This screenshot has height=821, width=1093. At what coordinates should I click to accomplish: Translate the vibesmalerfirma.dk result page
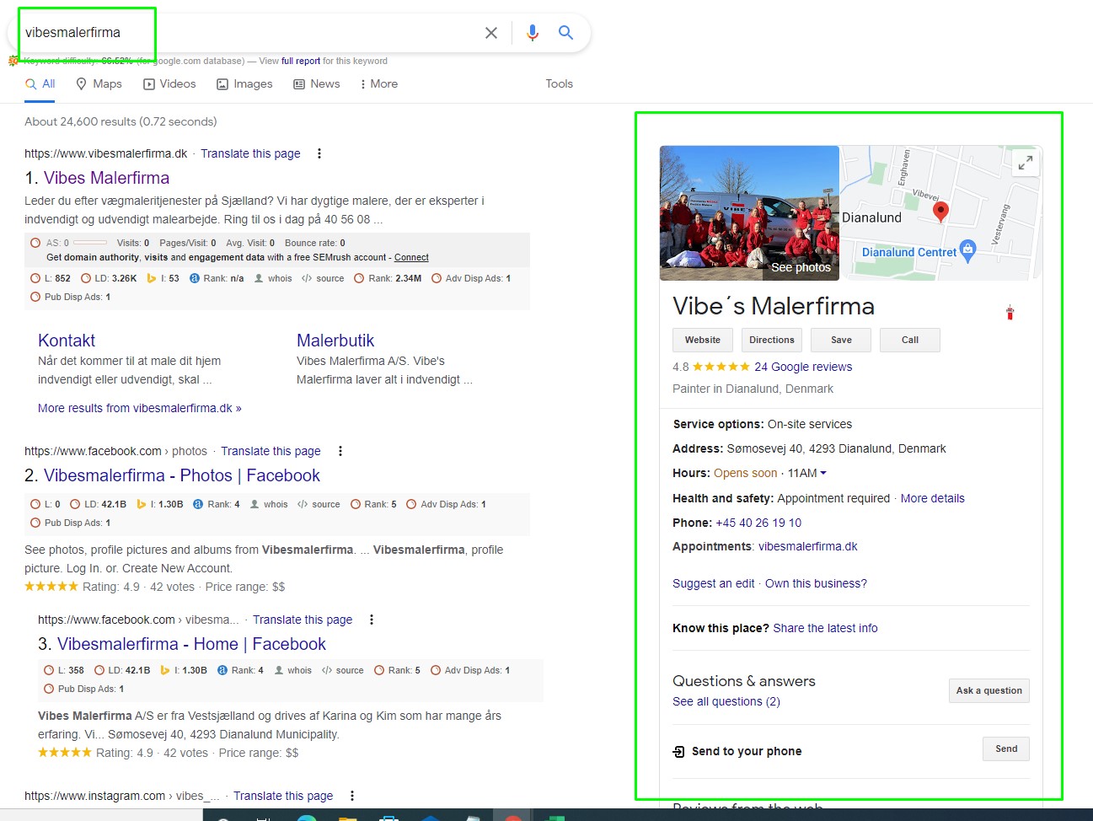point(250,153)
